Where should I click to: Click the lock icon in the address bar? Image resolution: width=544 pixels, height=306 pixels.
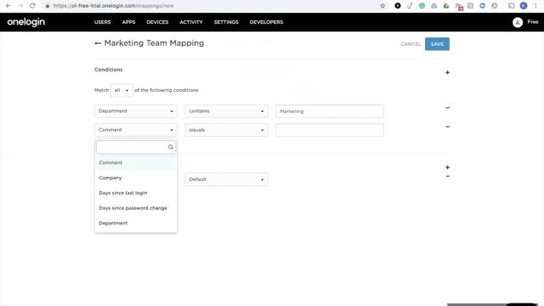[48, 6]
